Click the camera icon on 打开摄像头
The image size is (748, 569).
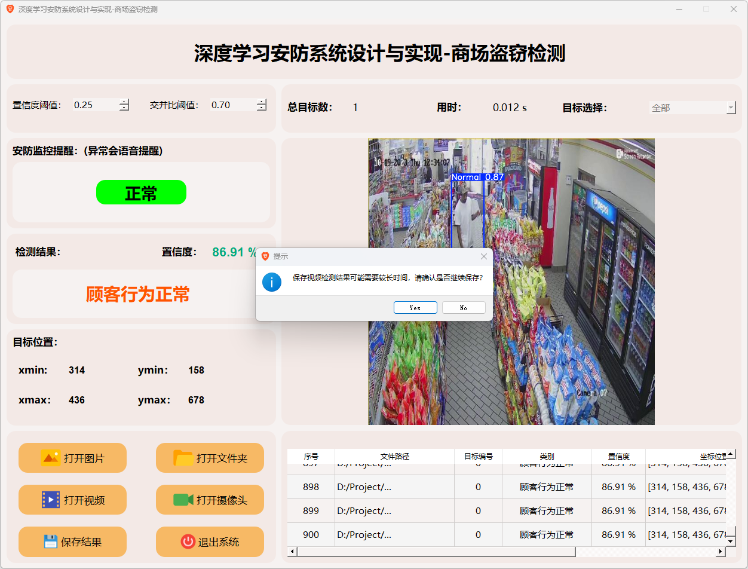pos(183,500)
